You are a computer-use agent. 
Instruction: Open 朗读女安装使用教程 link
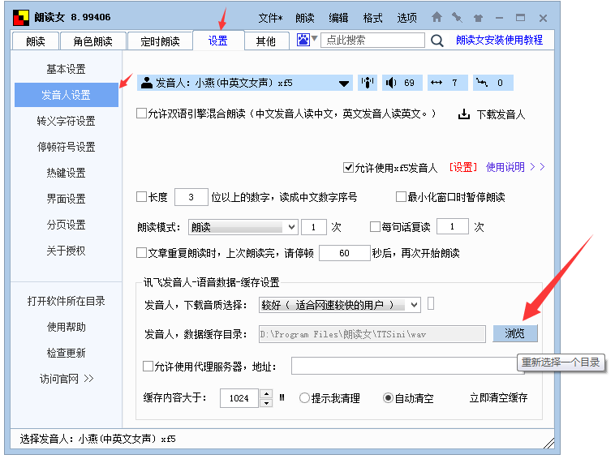(x=499, y=40)
